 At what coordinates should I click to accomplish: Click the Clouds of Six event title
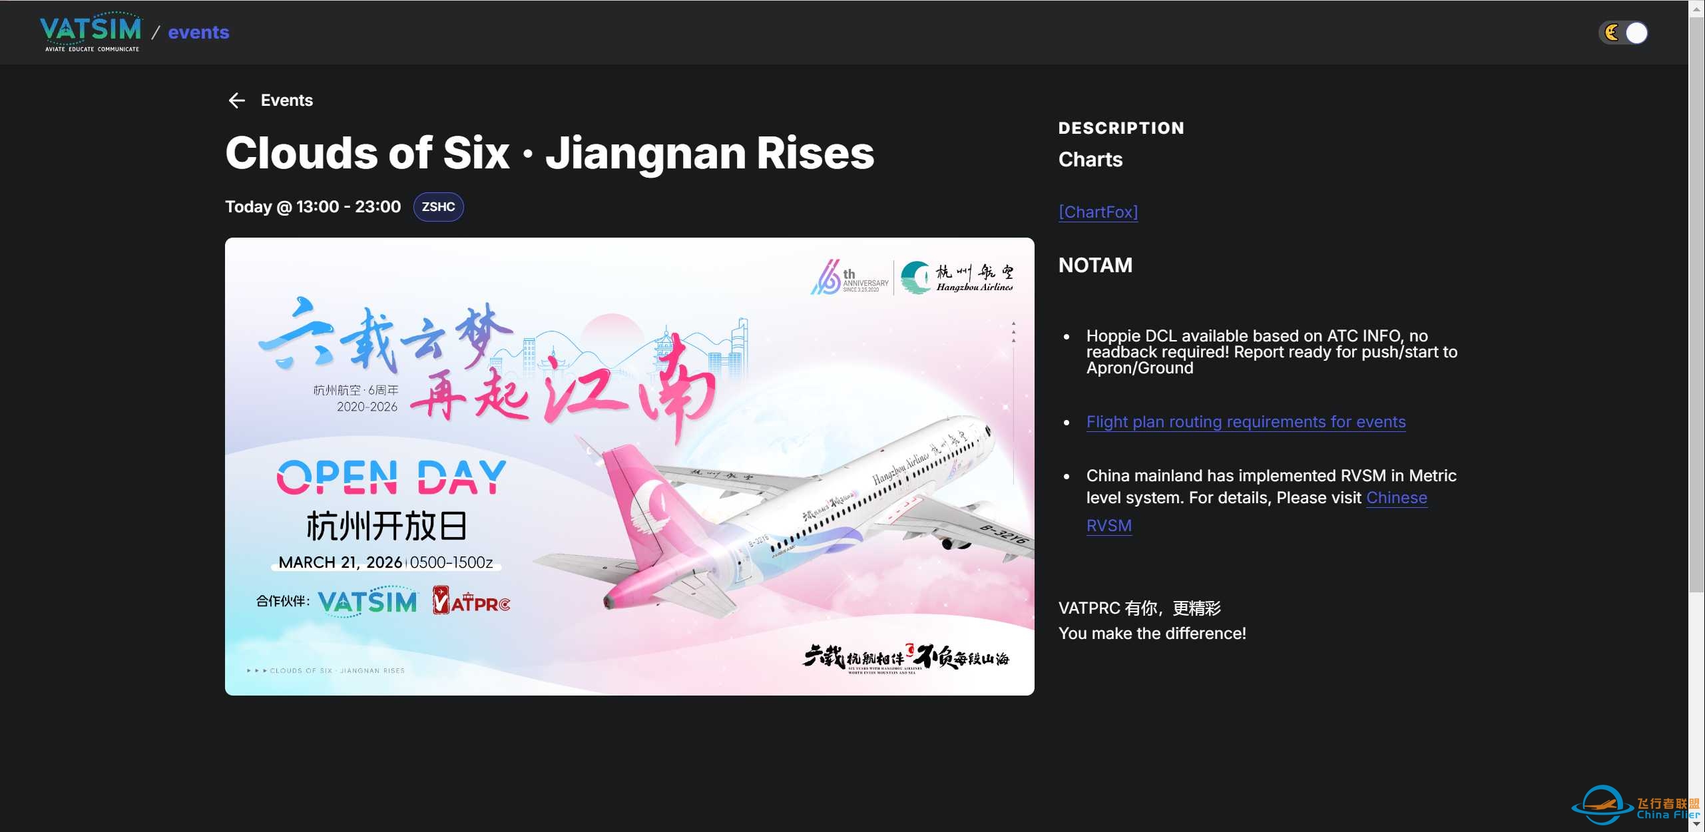pos(550,152)
